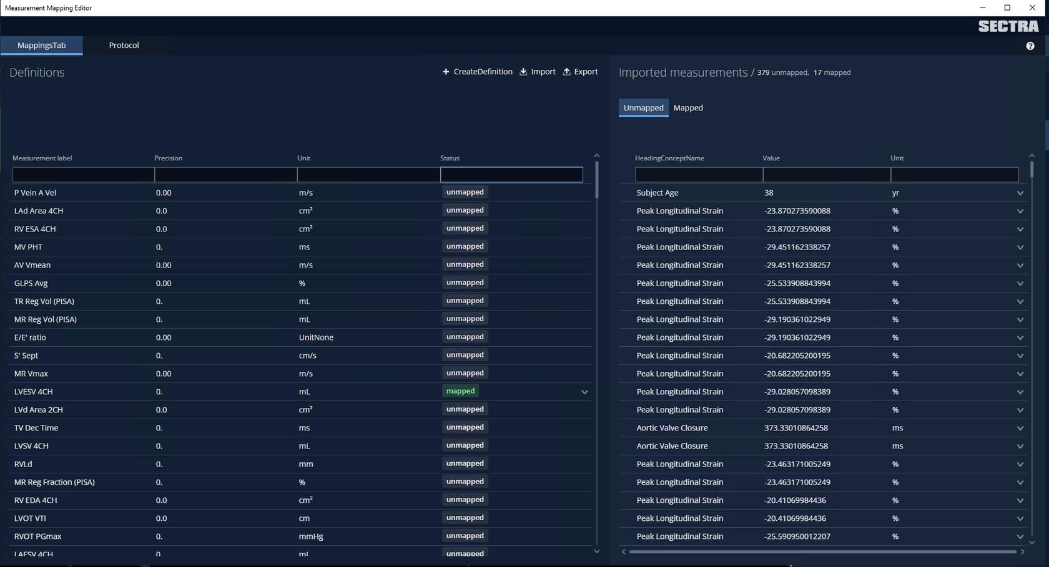The image size is (1049, 567).
Task: Click the SECTRA logo
Action: pyautogui.click(x=1008, y=26)
